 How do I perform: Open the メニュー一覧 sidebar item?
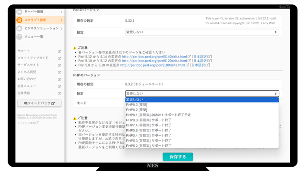pos(40,37)
